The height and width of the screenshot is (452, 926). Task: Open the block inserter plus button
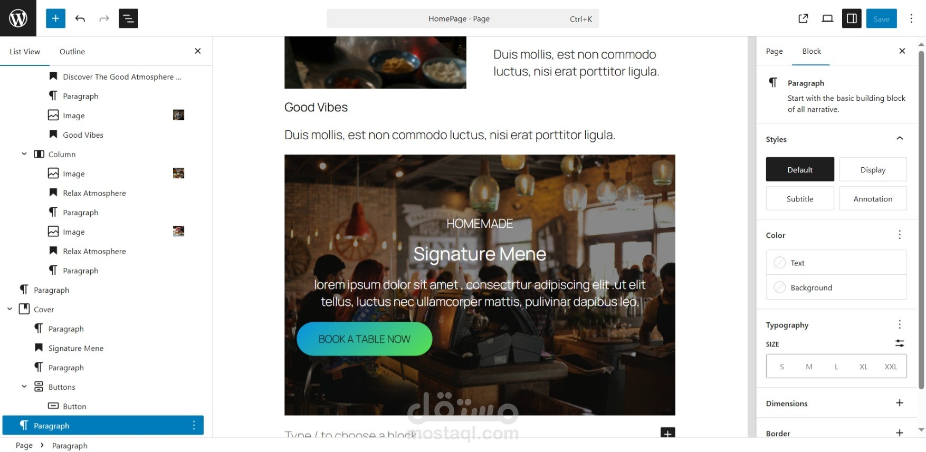point(55,18)
